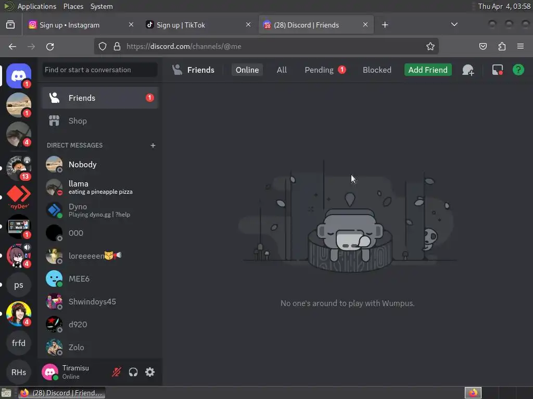Switch to the Online friends tab
533x399 pixels.
[x=247, y=70]
